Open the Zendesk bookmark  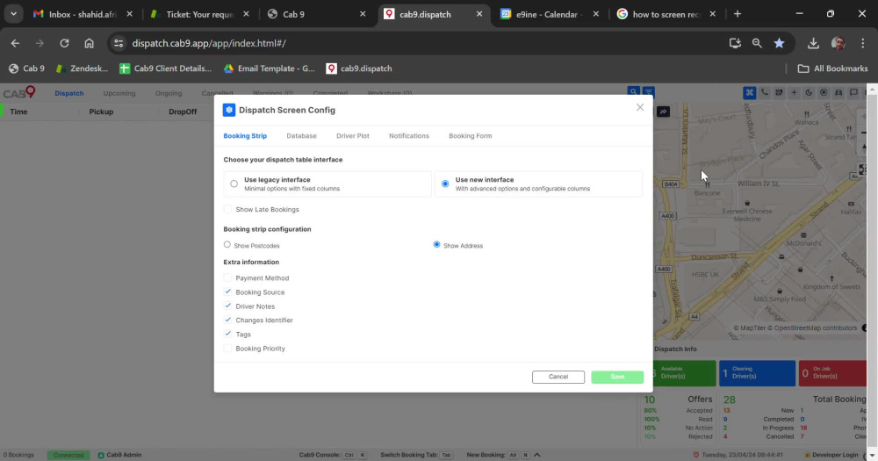[x=82, y=68]
